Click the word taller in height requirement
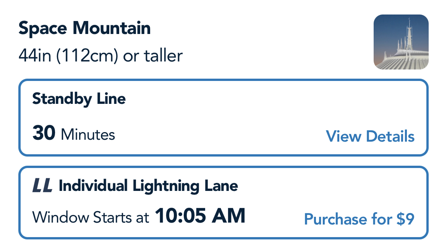The image size is (447, 252). [163, 56]
